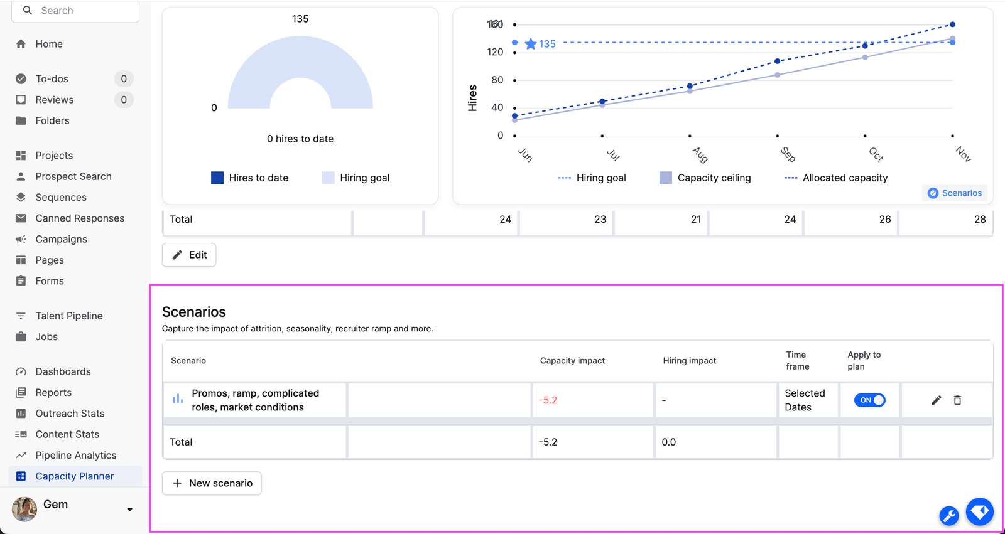Click the Talent Pipeline filter icon
Screen dimensions: 1005x534
tap(21, 316)
